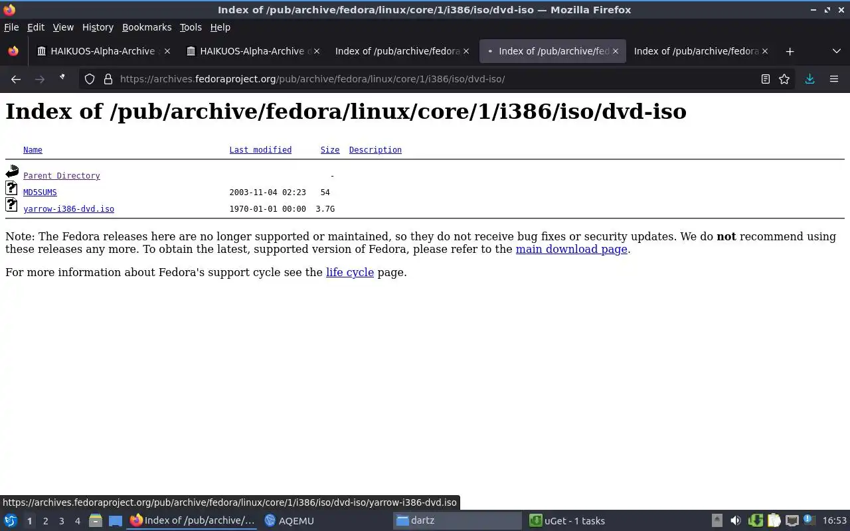Open the MD5SUMS file link
This screenshot has height=531, width=850.
(x=40, y=192)
